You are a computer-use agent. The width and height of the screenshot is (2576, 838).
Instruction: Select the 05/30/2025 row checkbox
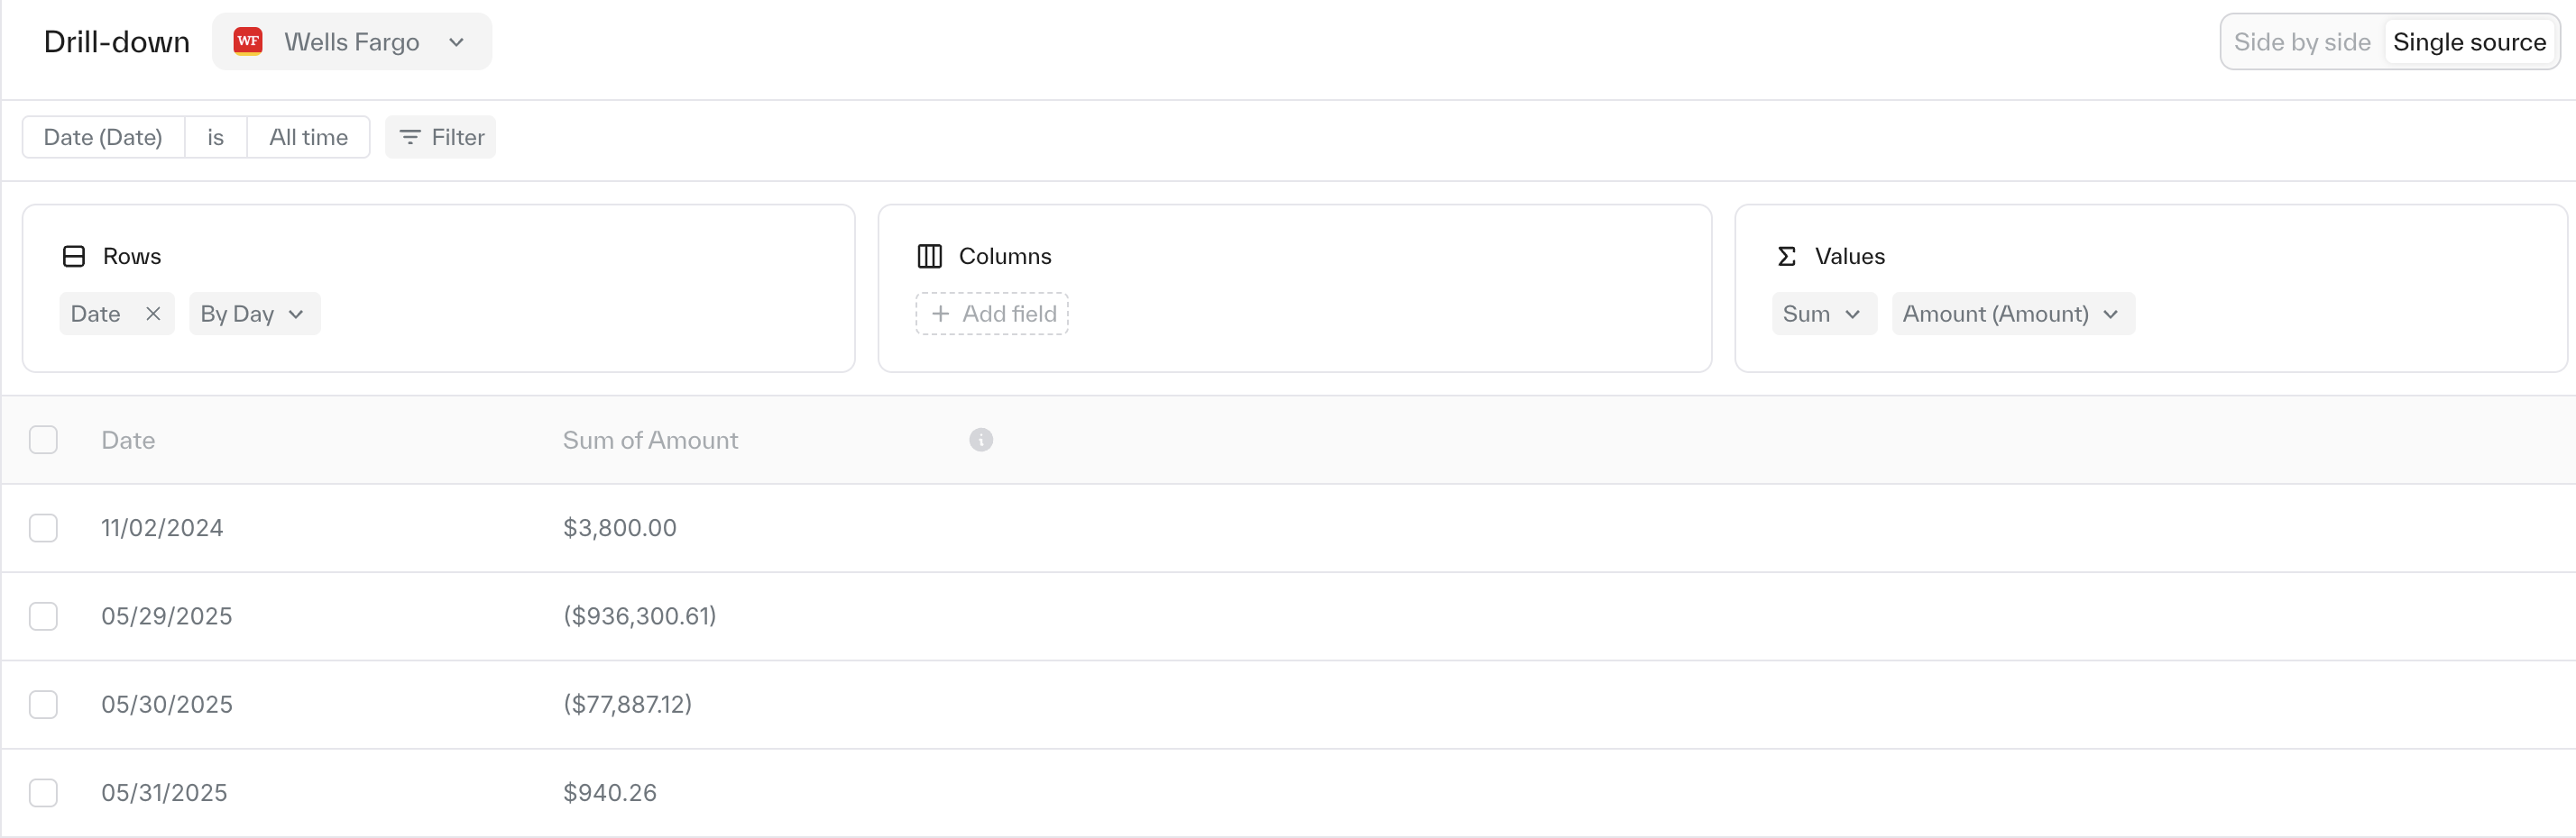pyautogui.click(x=43, y=704)
